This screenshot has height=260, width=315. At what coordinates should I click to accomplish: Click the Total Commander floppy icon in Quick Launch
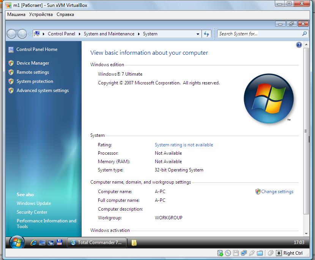point(59,243)
